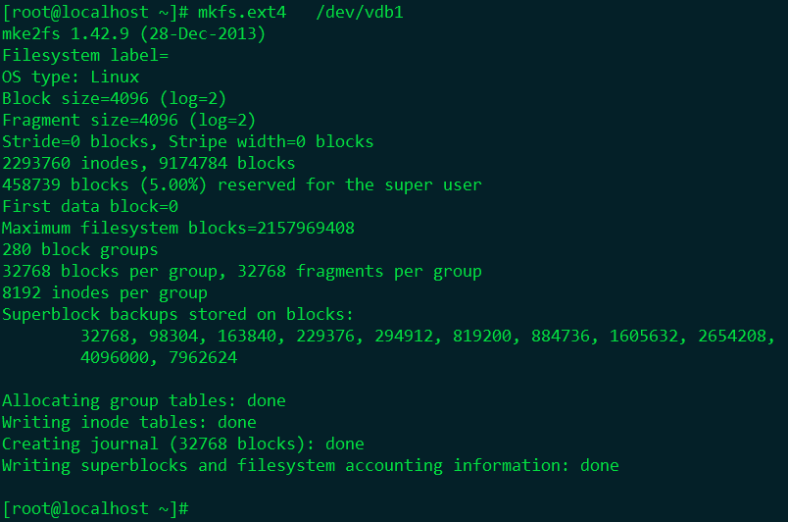Click the '8192 inodes per group' line
788x522 pixels.
tap(105, 292)
